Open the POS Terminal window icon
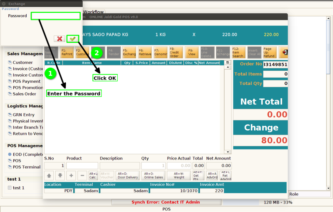This screenshot has height=212, width=333. point(10,167)
